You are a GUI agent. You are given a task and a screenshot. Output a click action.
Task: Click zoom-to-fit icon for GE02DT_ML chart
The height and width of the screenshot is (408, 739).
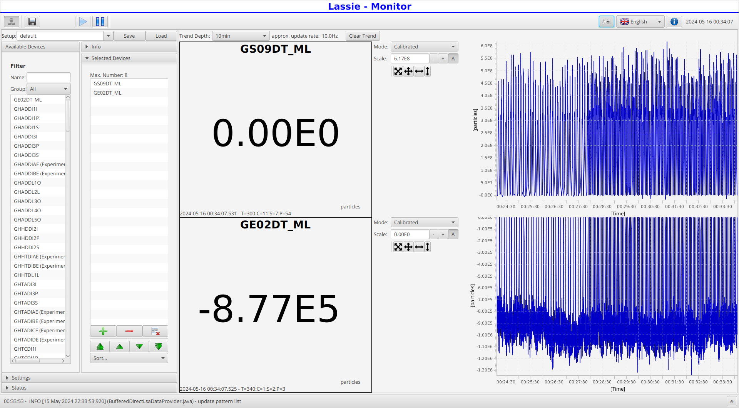pos(398,247)
